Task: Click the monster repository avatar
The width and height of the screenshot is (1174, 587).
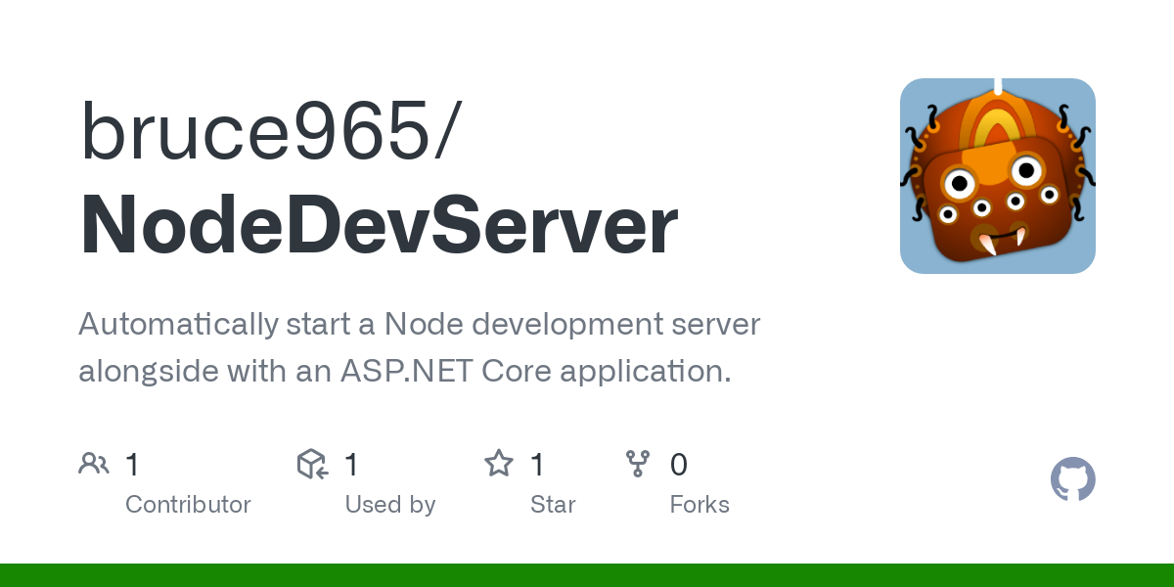Action: (x=997, y=176)
